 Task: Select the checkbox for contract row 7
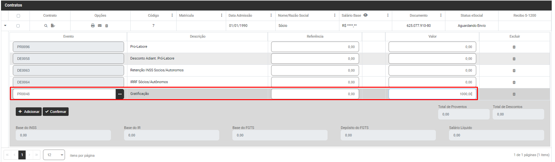[x=18, y=26]
